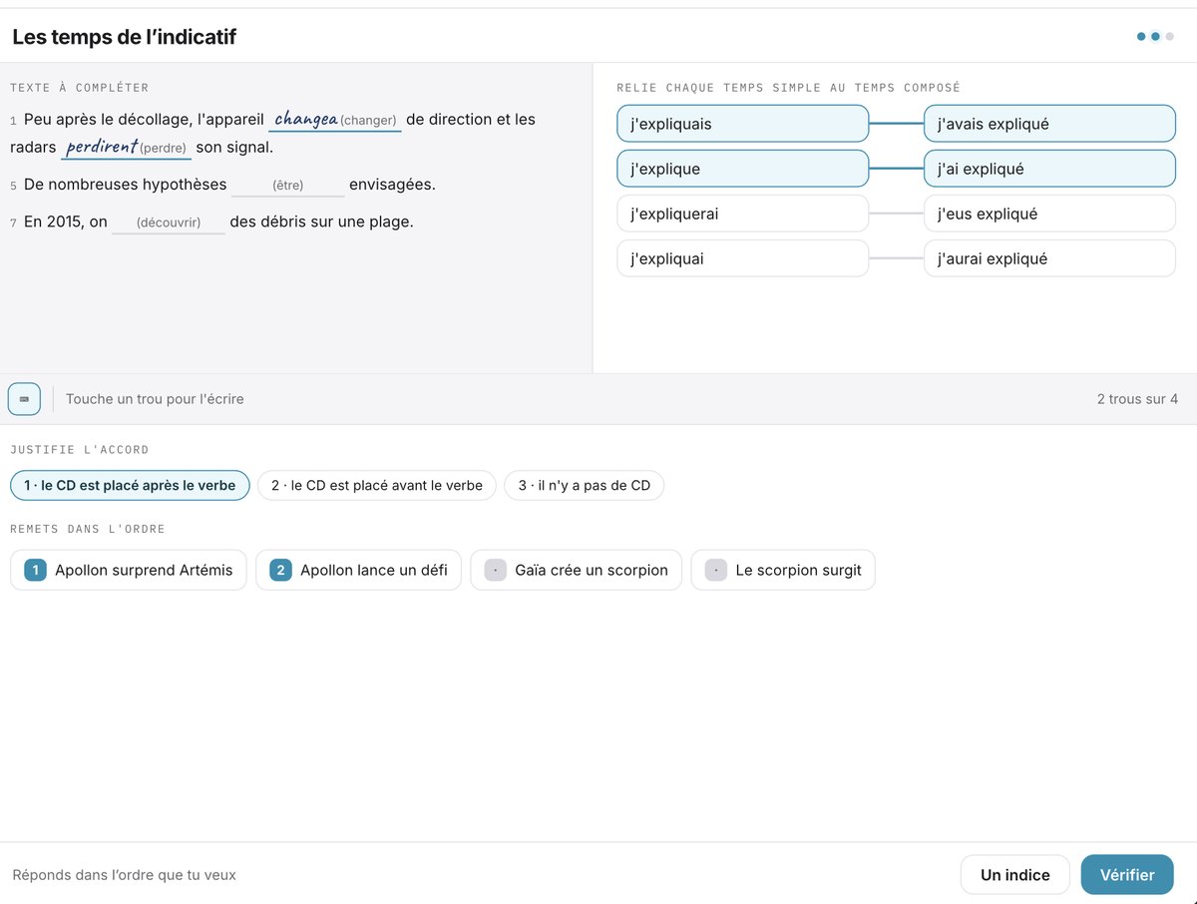
Task: Click the progress dots indicator
Action: pyautogui.click(x=1155, y=37)
